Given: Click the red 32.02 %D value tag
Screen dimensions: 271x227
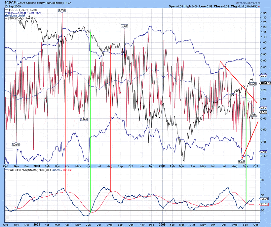Looking at the screenshot, I should 264,204.
